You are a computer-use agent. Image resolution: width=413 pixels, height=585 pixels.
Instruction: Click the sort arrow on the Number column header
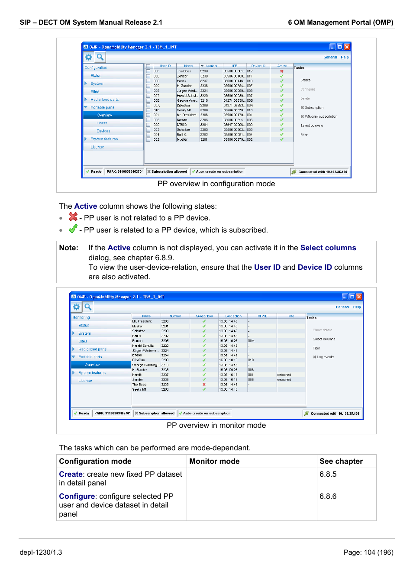pyautogui.click(x=202, y=66)
